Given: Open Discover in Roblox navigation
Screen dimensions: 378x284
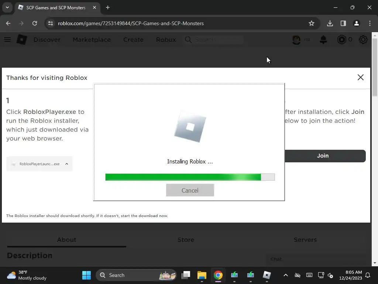Looking at the screenshot, I should click(47, 40).
